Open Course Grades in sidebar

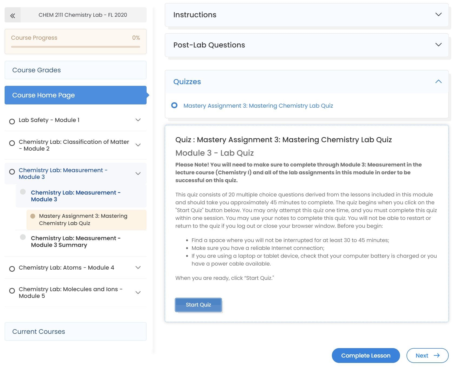(x=75, y=70)
